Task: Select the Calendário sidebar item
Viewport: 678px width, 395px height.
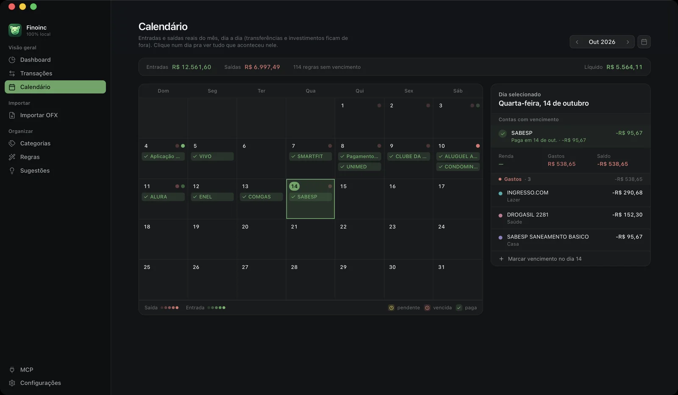Action: [55, 87]
